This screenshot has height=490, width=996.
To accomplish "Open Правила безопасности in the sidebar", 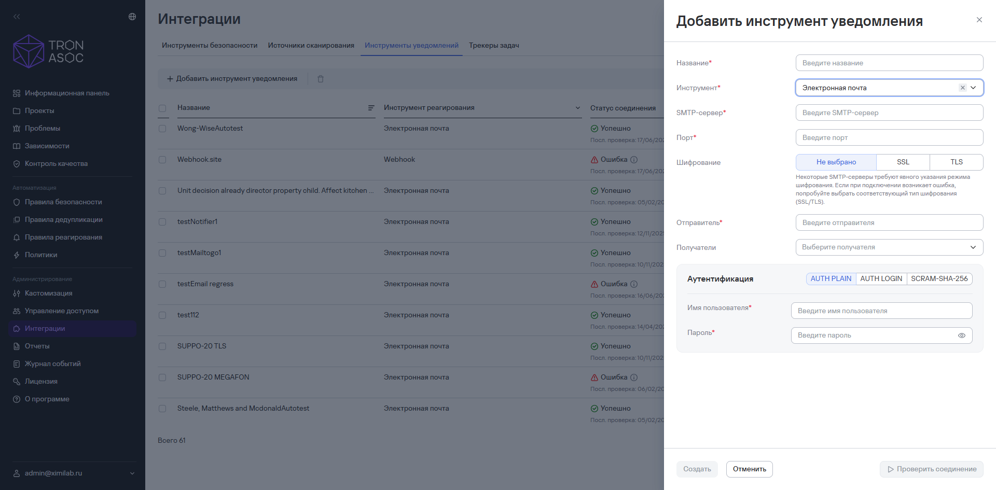I will click(63, 202).
